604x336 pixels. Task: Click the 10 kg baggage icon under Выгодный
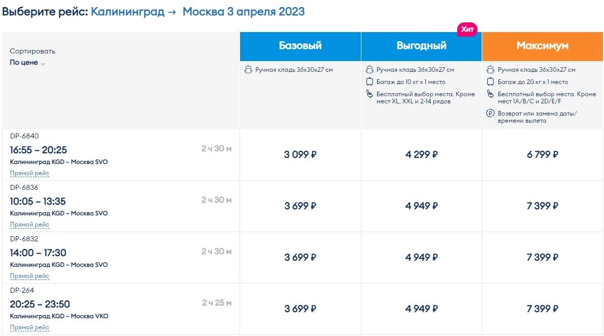(370, 82)
